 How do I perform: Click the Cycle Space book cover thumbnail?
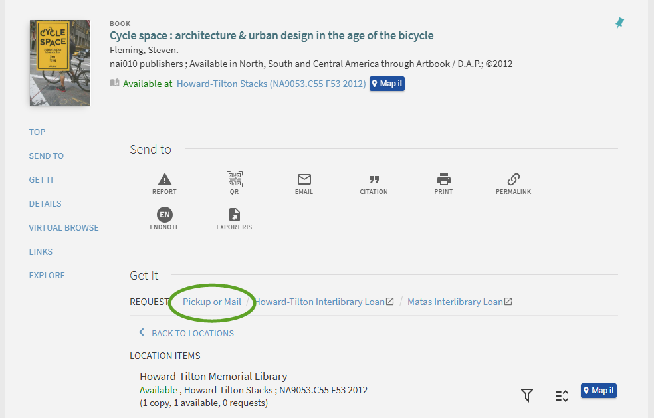pyautogui.click(x=60, y=63)
